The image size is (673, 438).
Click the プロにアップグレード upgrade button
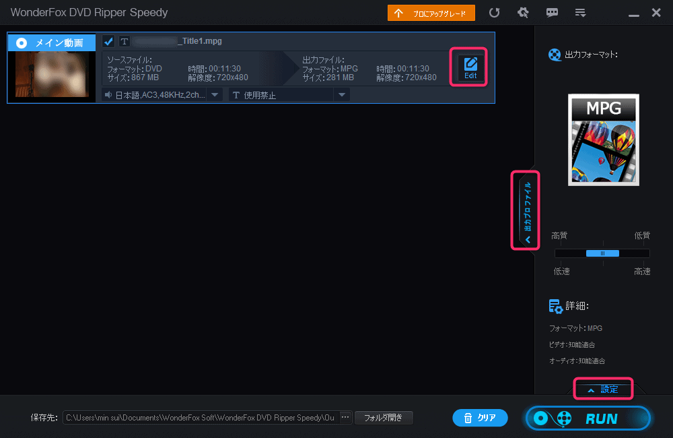click(431, 13)
